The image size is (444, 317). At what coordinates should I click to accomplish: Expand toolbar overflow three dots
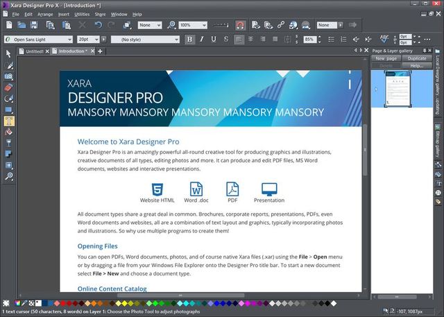pyautogui.click(x=427, y=40)
